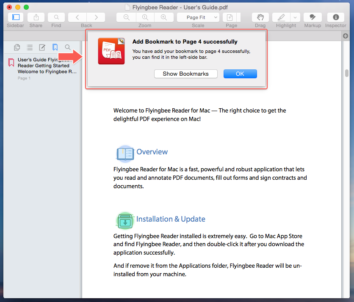Click the Installation & Update heading
The image size is (354, 302).
click(171, 219)
